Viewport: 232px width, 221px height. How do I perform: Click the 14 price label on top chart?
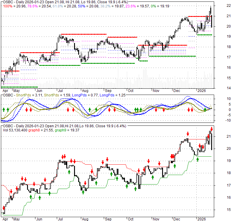click(x=229, y=88)
